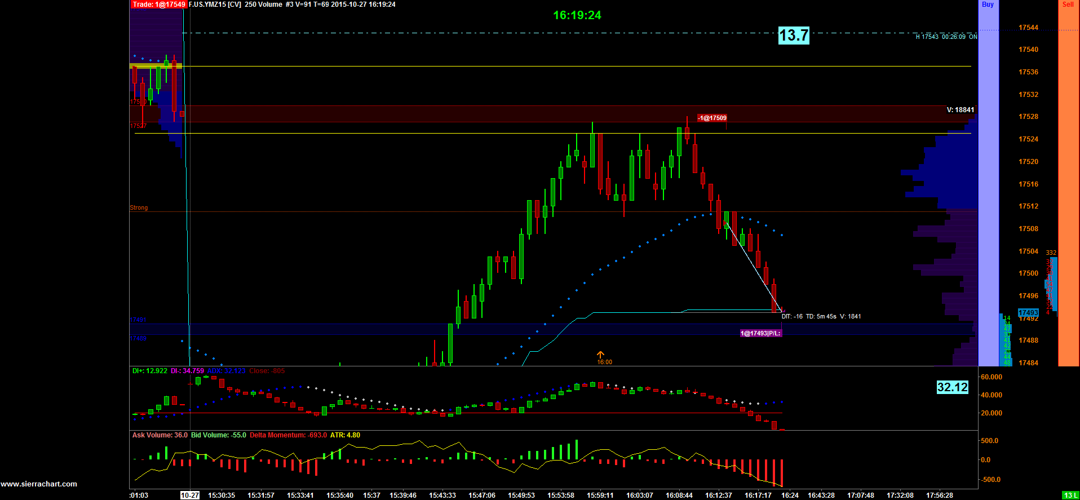Click the chart header 'F.US.YMZ15 [CV]' symbol text
The width and height of the screenshot is (1080, 500).
(215, 5)
